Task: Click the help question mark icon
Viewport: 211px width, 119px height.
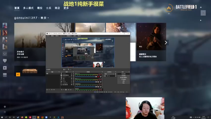Action: [x=5, y=107]
